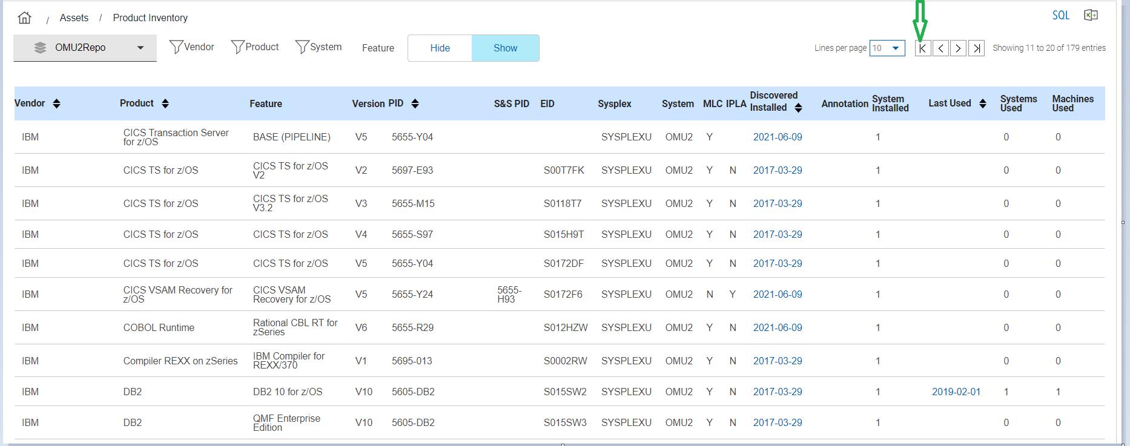Sort by Discovered Installed column
Image resolution: width=1130 pixels, height=446 pixels.
click(798, 108)
